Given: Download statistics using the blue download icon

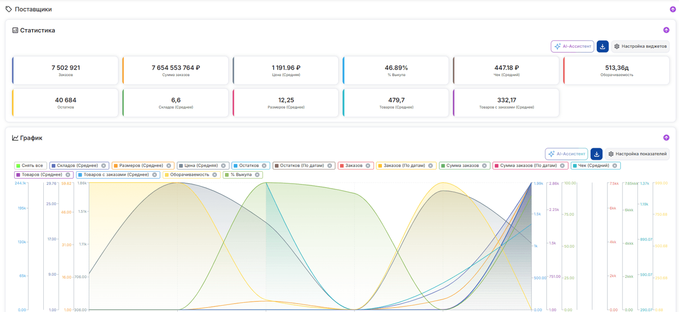Looking at the screenshot, I should pyautogui.click(x=603, y=46).
